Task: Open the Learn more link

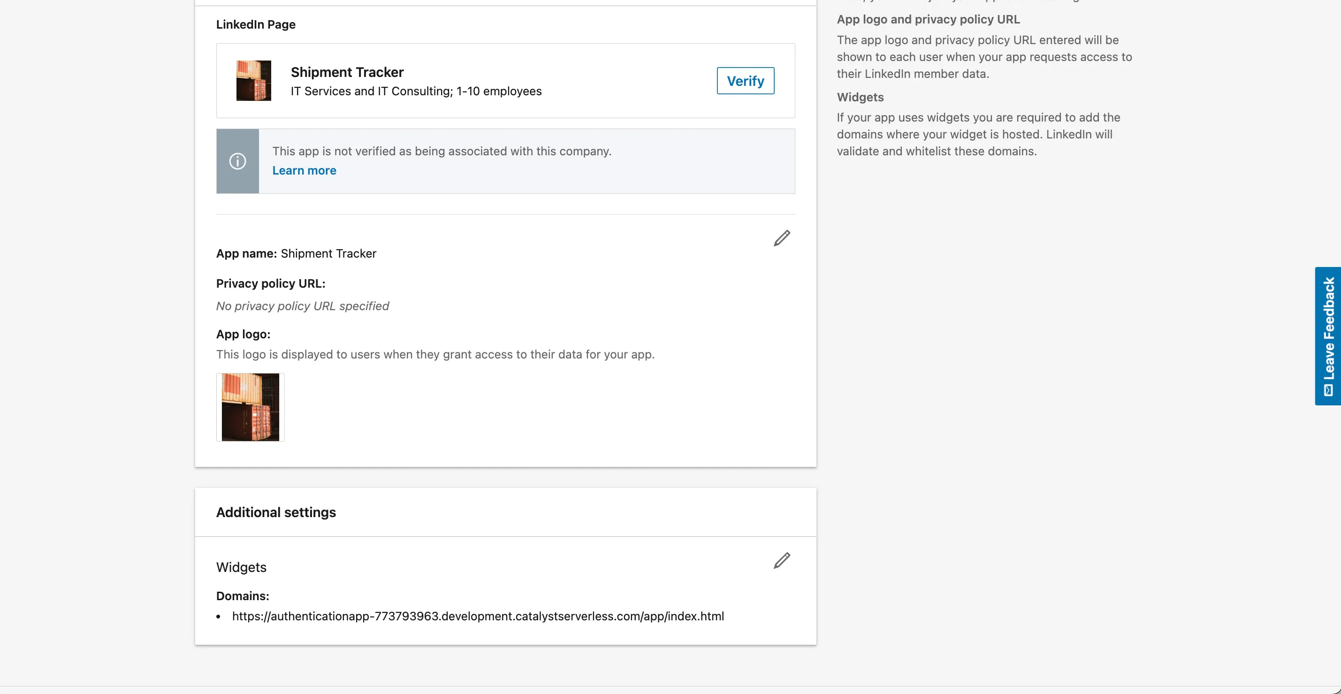Action: [304, 170]
